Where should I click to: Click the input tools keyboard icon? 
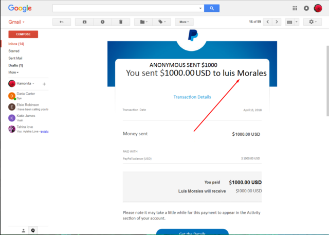289,22
